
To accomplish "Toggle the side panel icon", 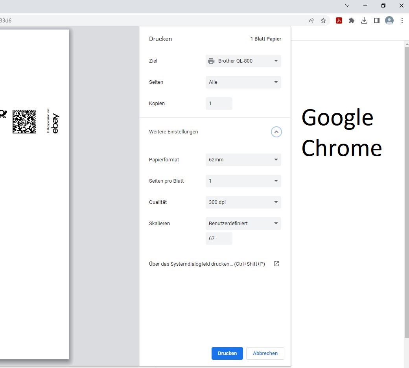I will 377,20.
